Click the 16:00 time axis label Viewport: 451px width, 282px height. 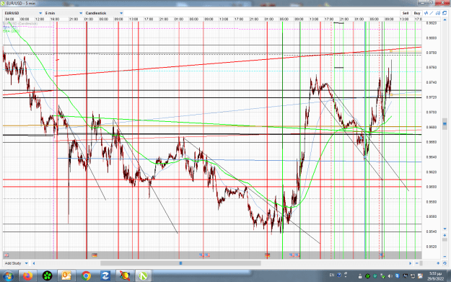click(55, 19)
